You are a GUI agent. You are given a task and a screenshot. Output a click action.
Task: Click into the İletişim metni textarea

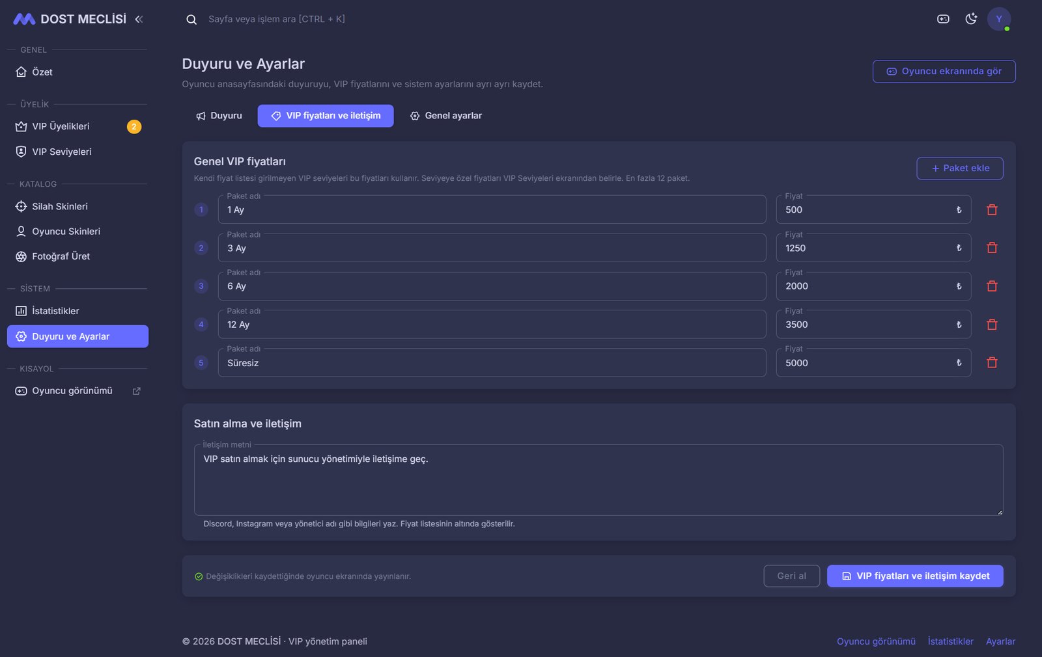click(598, 480)
